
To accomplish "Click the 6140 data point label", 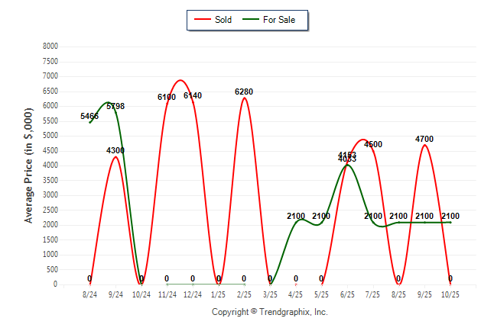I will click(x=193, y=95).
